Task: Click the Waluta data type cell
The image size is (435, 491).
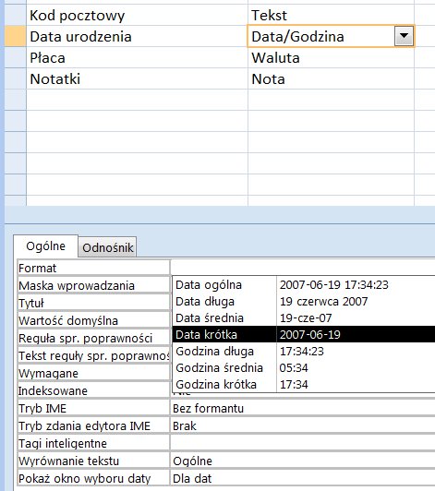Action: [x=331, y=57]
